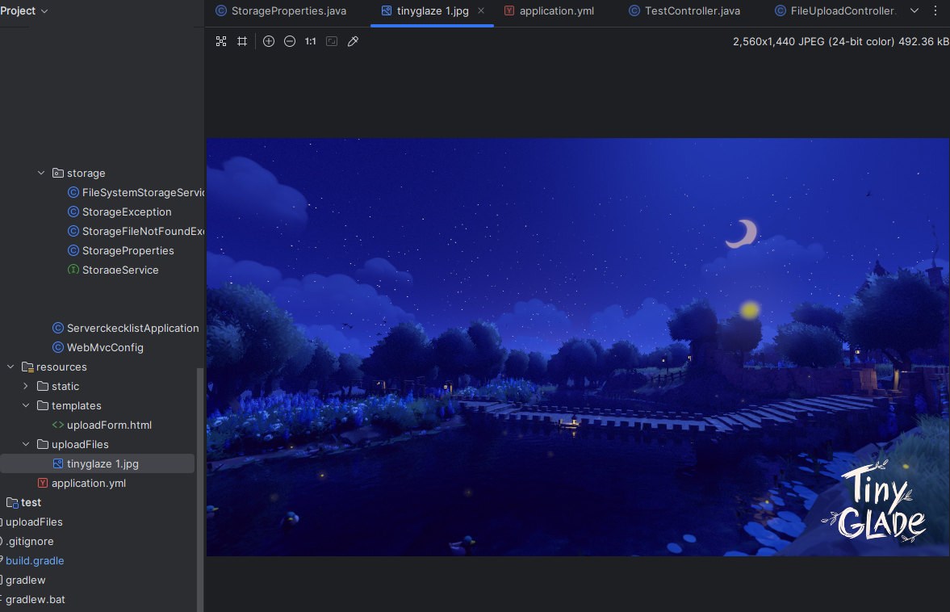Select templates folder icon
This screenshot has height=612, width=950.
tap(43, 406)
